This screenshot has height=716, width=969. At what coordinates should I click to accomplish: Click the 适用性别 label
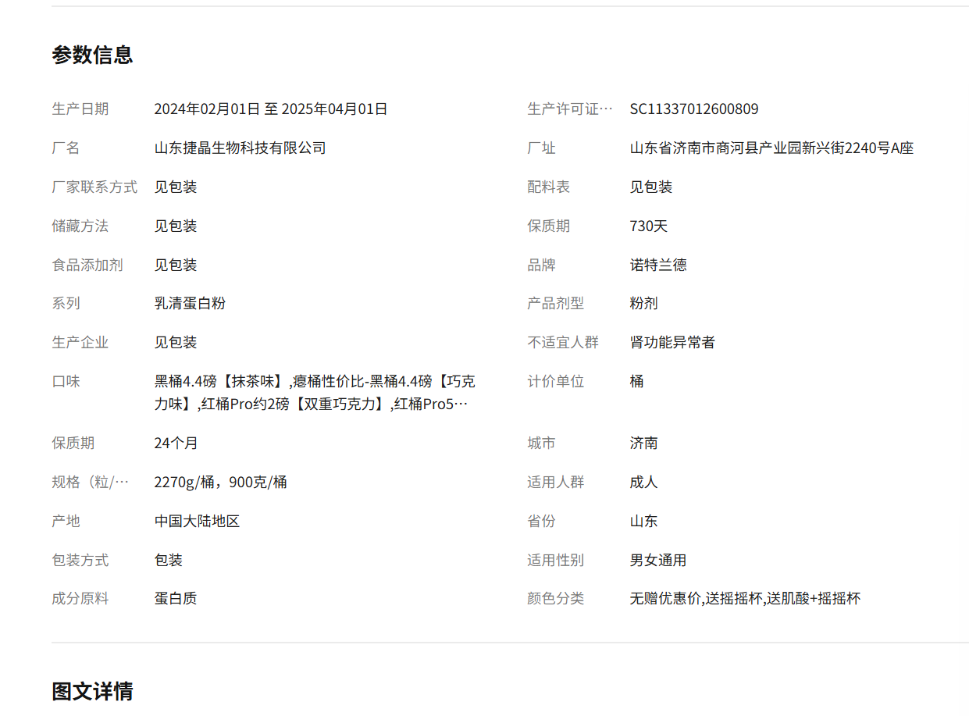(556, 561)
